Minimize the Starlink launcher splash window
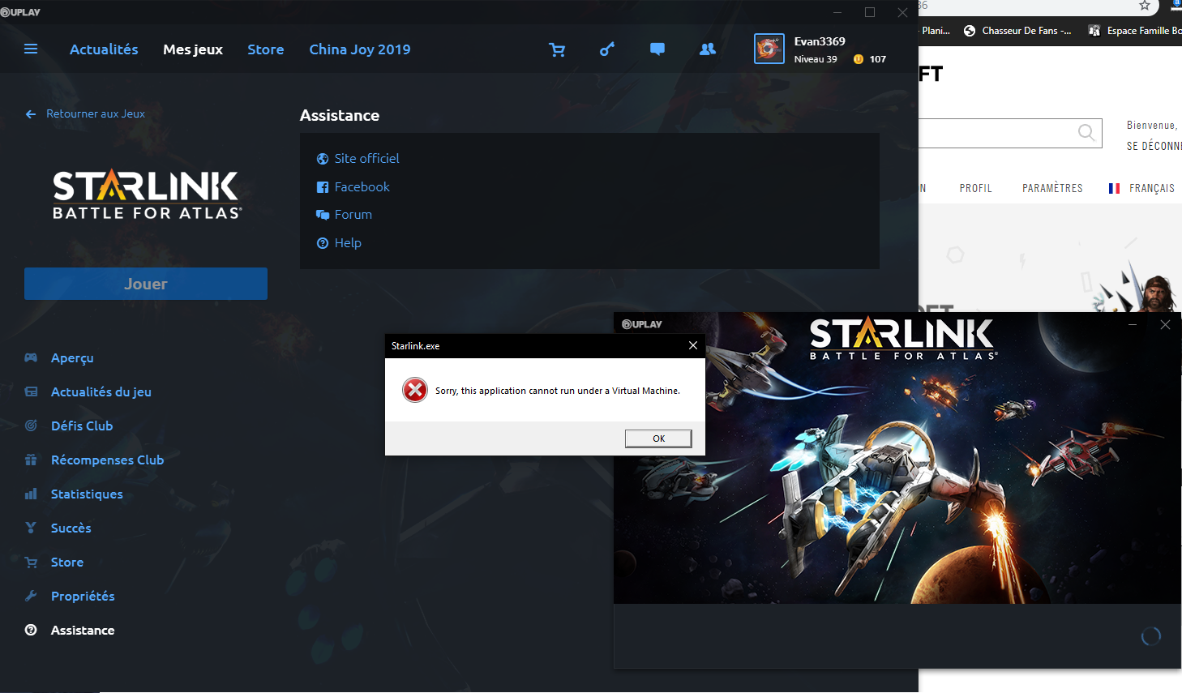 pos(1133,324)
